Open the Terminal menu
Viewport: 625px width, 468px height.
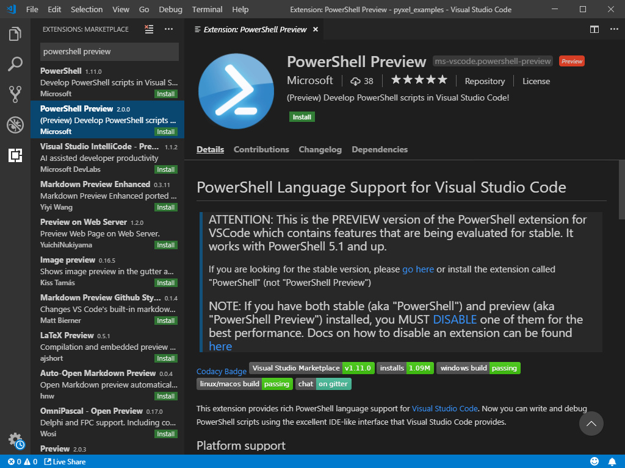207,9
